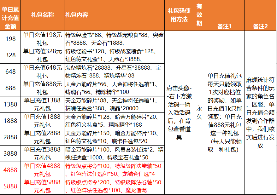
Task: Click the '单日充值1388元礼包' name cell
Action: coord(42,105)
